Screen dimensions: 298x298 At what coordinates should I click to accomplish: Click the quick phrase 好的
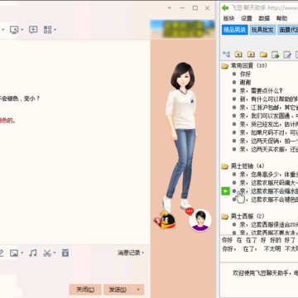[276, 240]
